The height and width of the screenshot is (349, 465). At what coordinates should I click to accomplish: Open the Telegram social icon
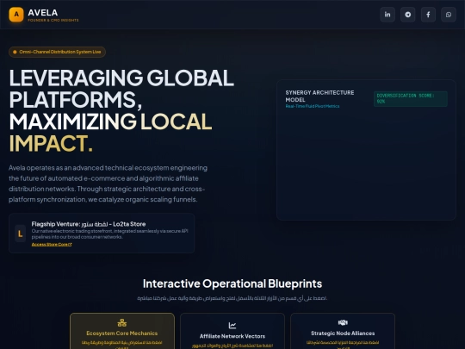click(x=408, y=15)
